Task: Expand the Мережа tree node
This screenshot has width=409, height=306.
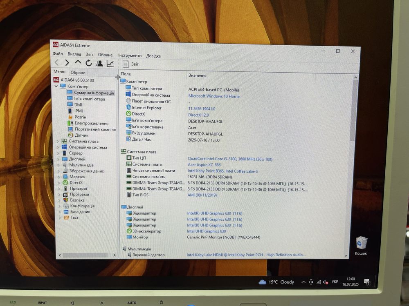Action: pos(58,177)
